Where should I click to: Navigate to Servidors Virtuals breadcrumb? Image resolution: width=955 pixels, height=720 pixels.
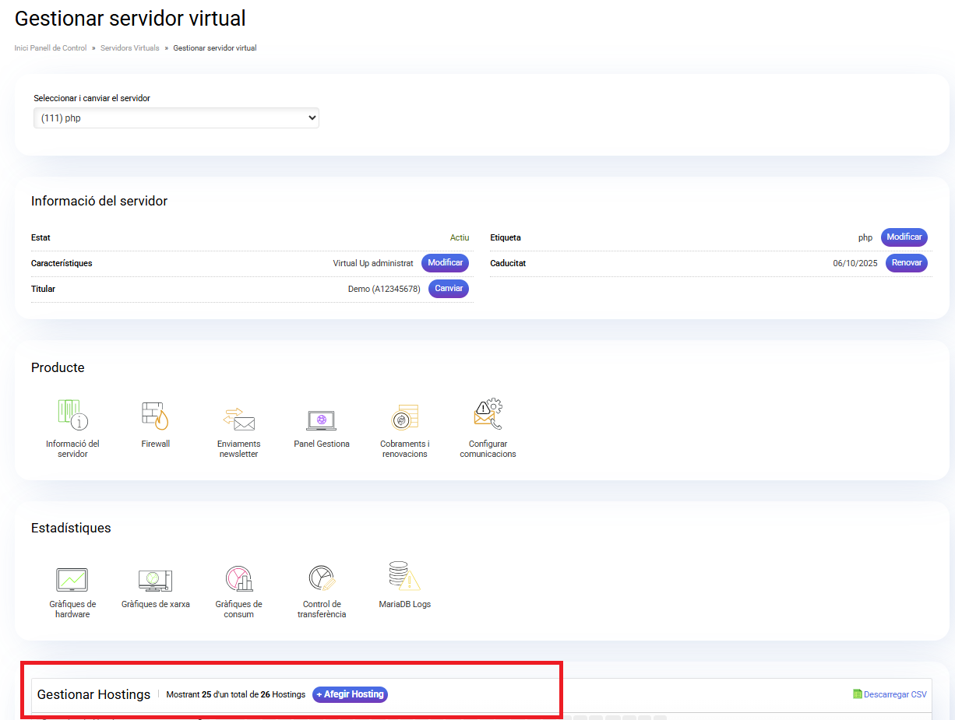[129, 48]
